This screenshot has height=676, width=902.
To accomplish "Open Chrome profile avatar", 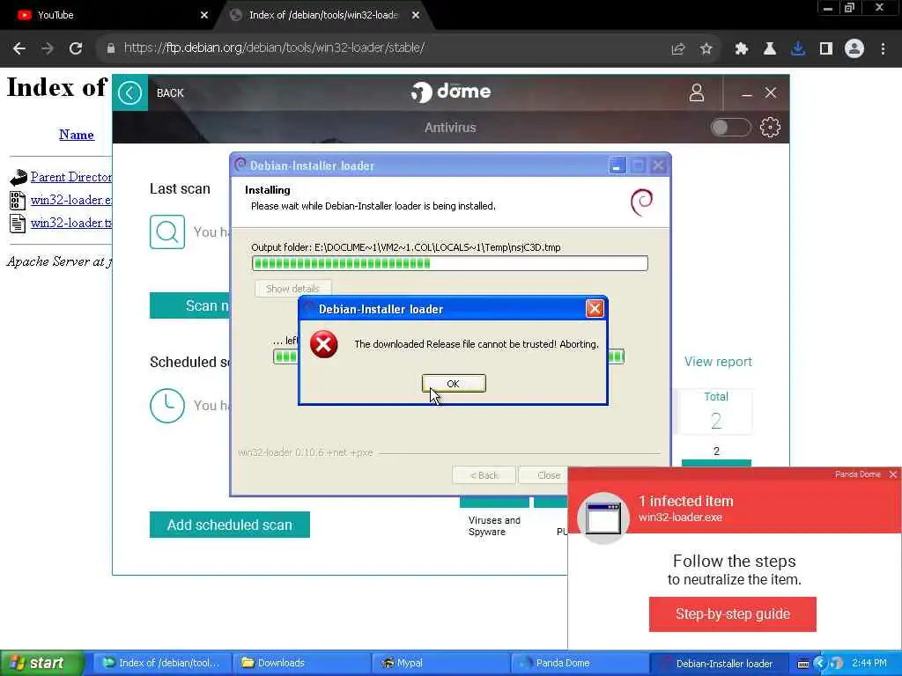I will coord(854,48).
